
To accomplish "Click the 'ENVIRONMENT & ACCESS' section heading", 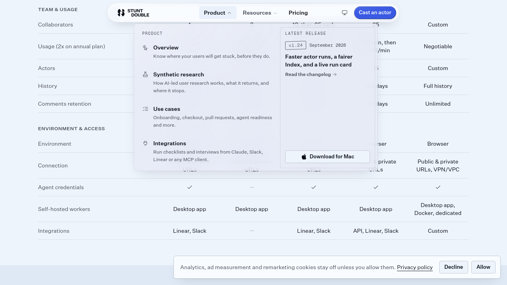I will tap(71, 129).
